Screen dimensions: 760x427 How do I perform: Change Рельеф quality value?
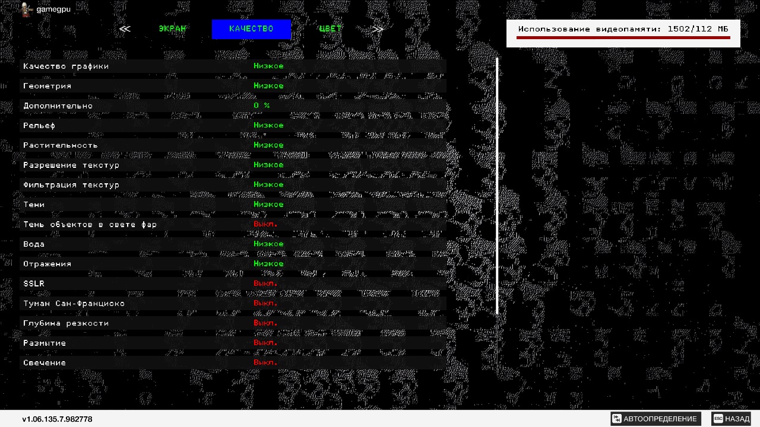point(268,125)
